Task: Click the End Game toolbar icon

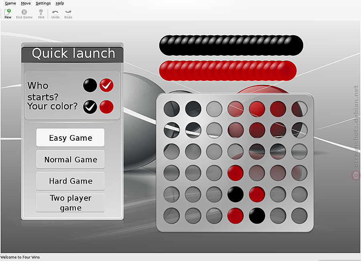Action: [x=24, y=14]
